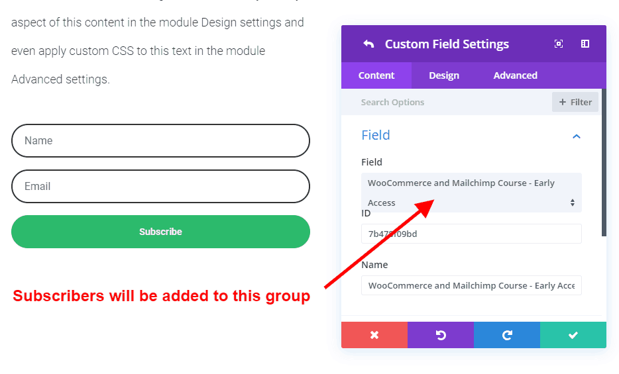Click the Search Options field
Viewport: 619px width, 374px height.
(x=446, y=102)
